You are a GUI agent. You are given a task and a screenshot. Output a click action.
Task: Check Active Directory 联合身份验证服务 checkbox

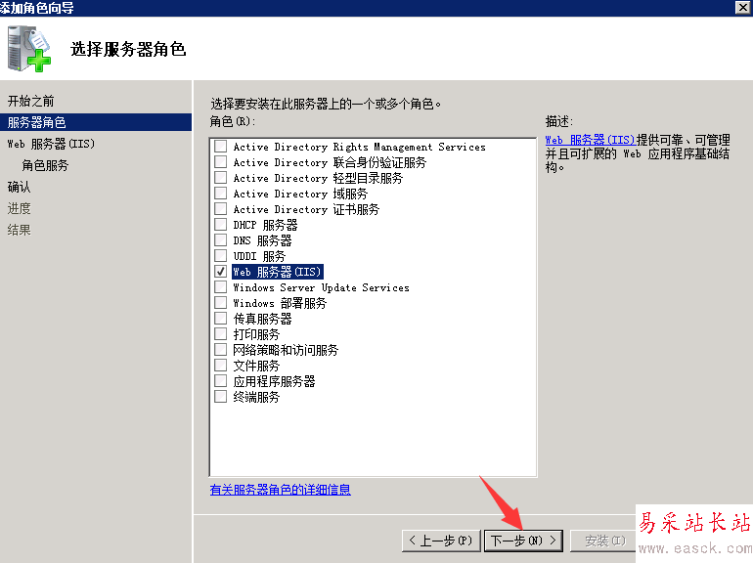click(220, 161)
